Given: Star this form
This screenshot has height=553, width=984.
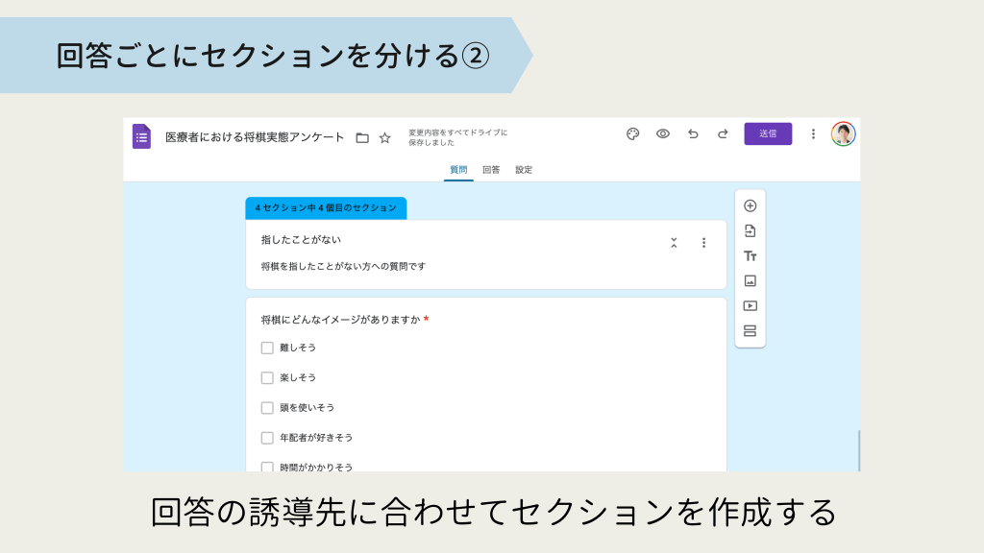Looking at the screenshot, I should pos(384,137).
